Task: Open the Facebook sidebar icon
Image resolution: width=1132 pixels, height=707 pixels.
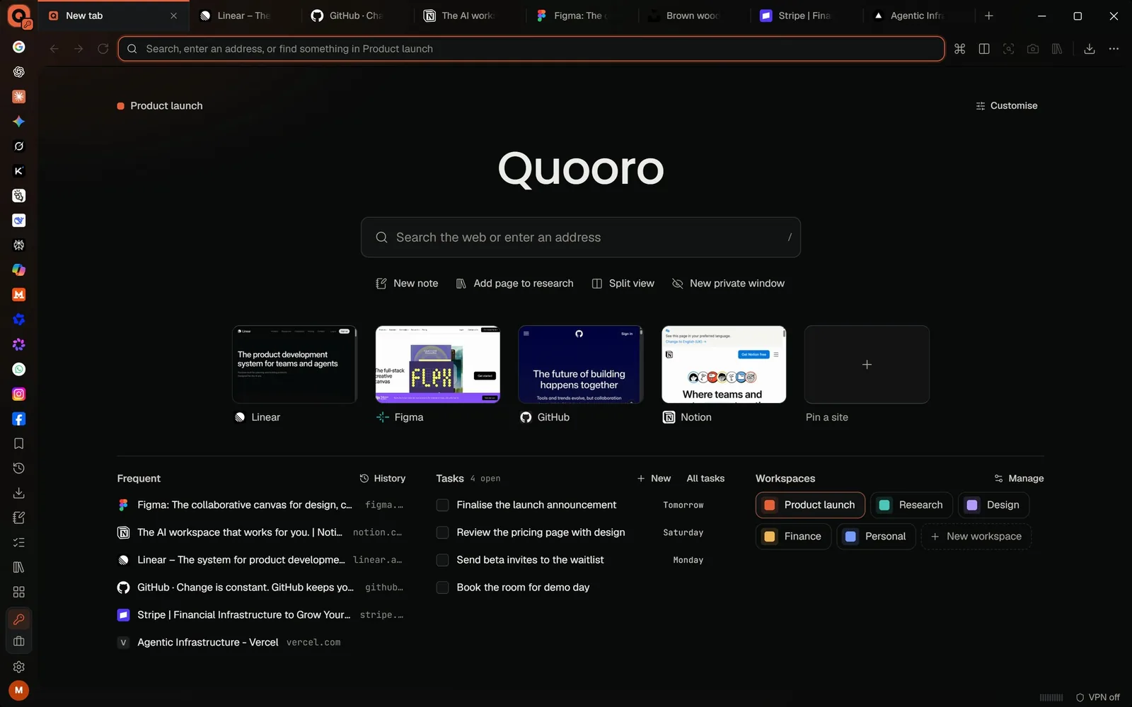Action: click(19, 419)
